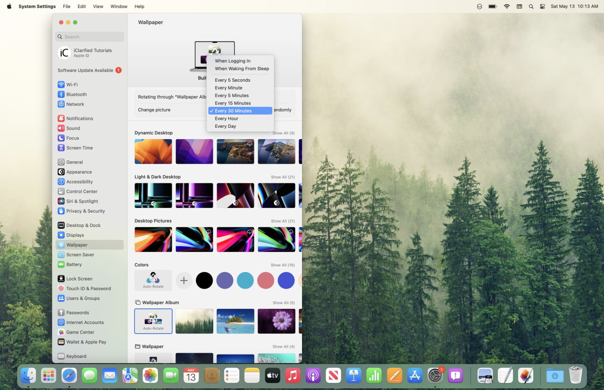This screenshot has width=604, height=390.
Task: Select Every 5 Seconds from the menu
Action: (x=232, y=80)
